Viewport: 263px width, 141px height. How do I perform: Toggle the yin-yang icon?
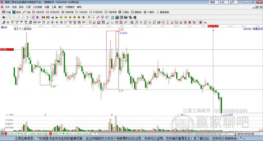tap(201, 22)
